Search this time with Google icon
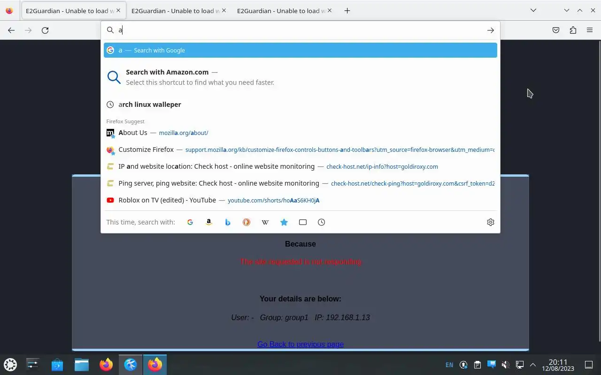 coord(190,222)
